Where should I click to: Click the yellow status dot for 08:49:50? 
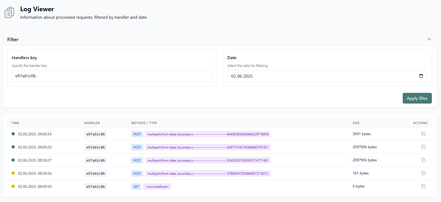click(x=13, y=186)
